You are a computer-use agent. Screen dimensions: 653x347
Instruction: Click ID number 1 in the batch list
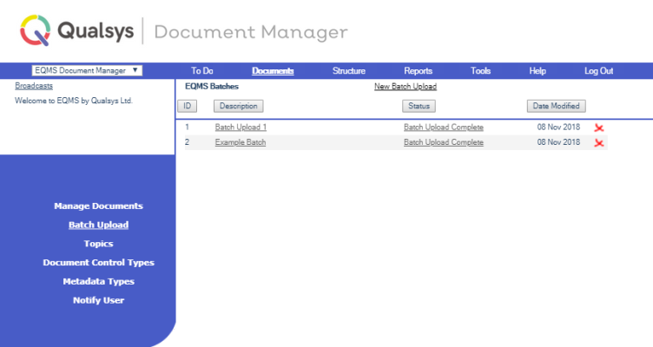click(187, 127)
